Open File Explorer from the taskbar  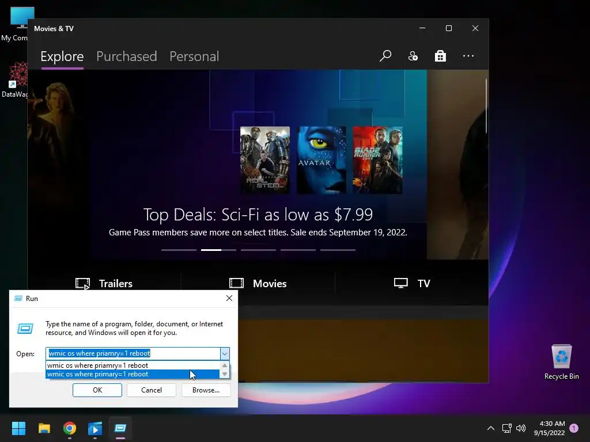[x=44, y=428]
